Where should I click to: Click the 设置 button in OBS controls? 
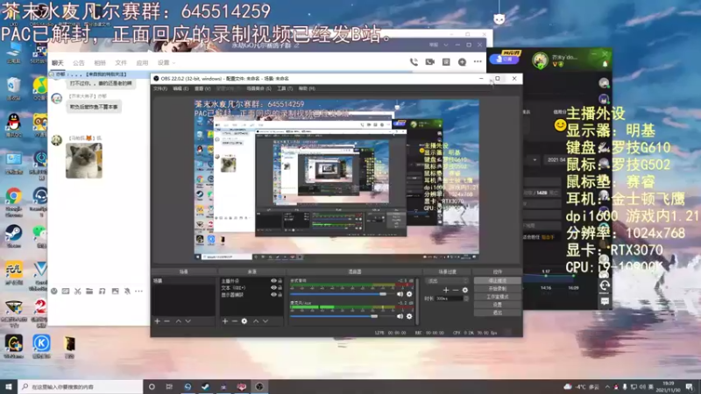click(497, 305)
